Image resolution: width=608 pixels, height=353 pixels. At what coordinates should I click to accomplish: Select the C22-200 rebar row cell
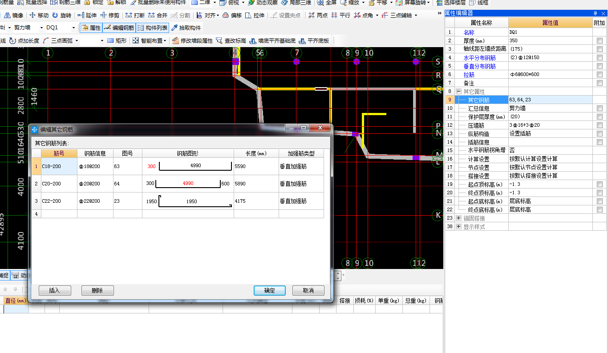(59, 201)
